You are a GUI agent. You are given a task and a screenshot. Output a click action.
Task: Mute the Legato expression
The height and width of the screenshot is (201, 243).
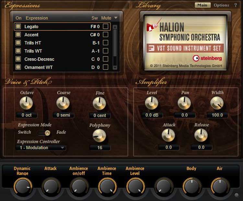click(x=106, y=26)
